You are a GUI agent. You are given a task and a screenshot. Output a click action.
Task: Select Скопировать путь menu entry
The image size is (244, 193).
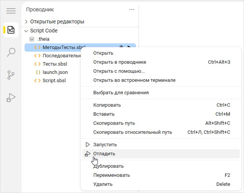click(114, 123)
